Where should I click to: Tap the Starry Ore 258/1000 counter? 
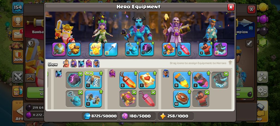176,116
